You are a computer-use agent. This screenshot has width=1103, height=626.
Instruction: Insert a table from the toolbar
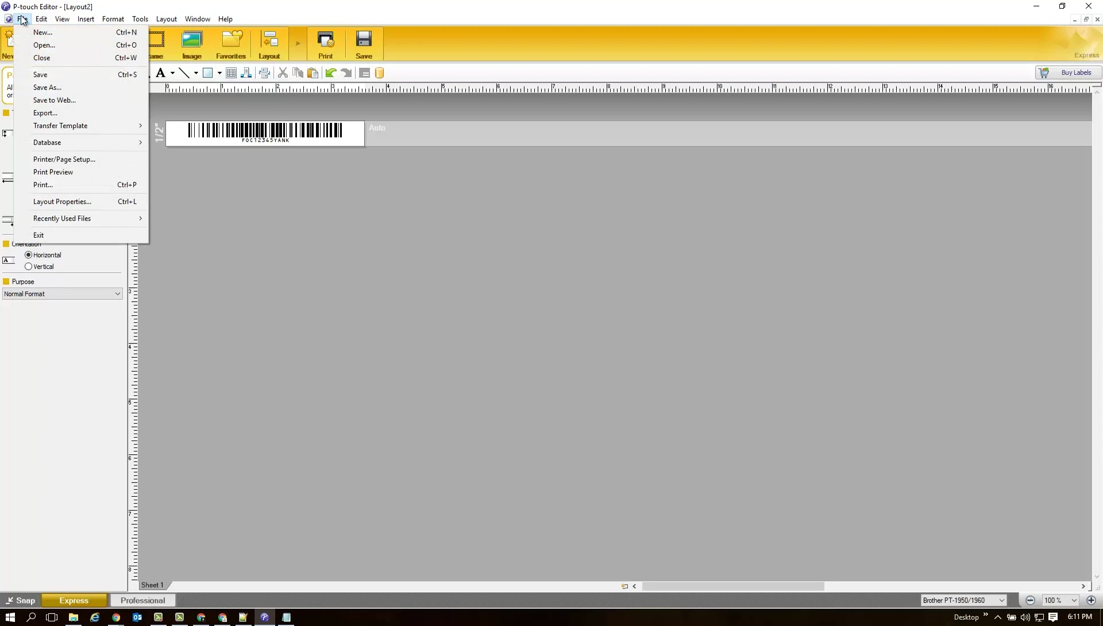(x=231, y=73)
